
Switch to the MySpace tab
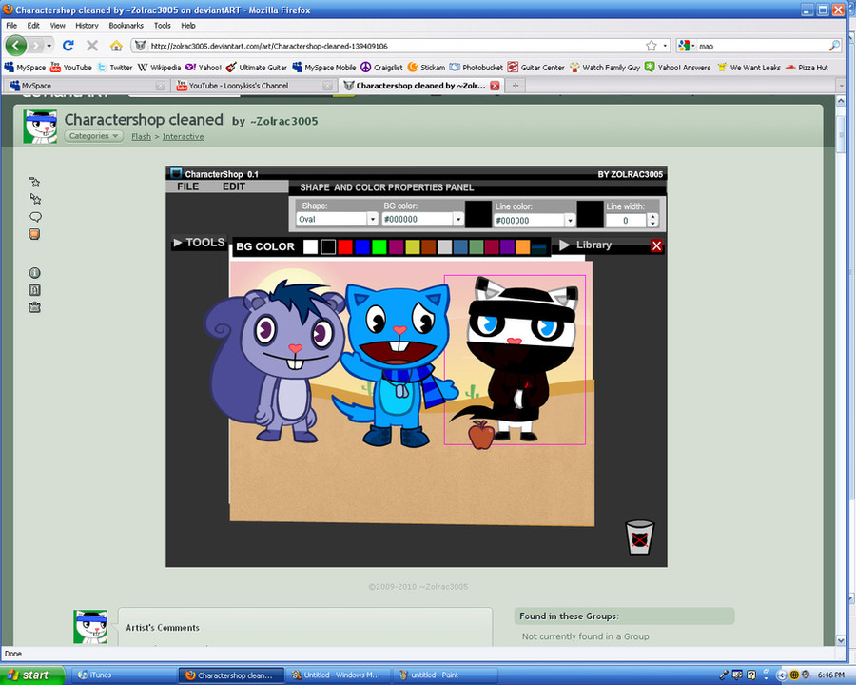(x=87, y=86)
